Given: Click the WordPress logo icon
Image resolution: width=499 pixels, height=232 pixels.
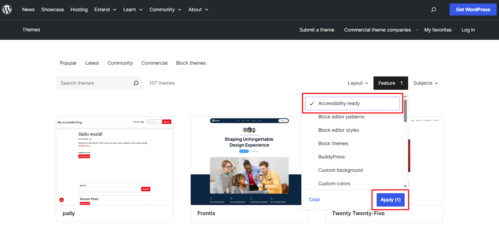Looking at the screenshot, I should point(7,9).
